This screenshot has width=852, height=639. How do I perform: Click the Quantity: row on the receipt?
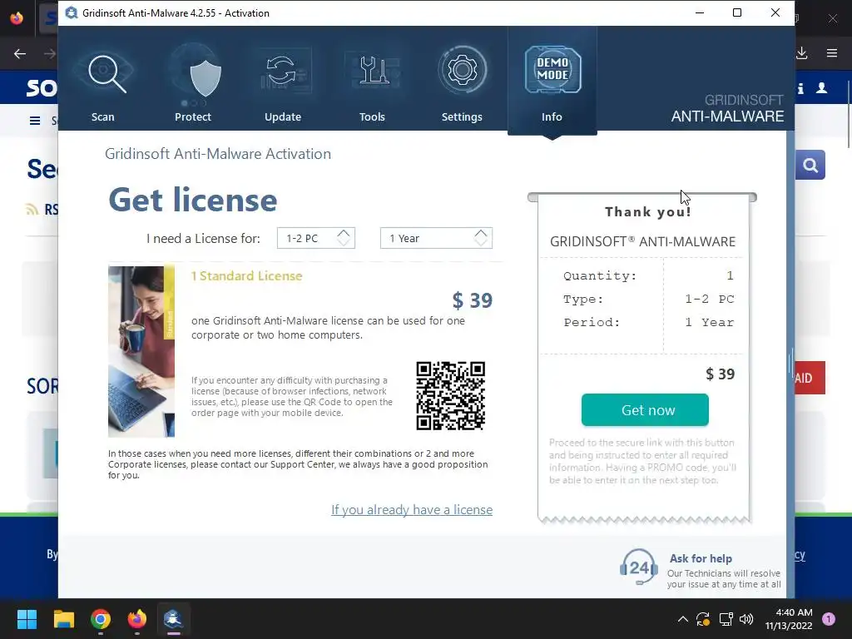(x=647, y=276)
